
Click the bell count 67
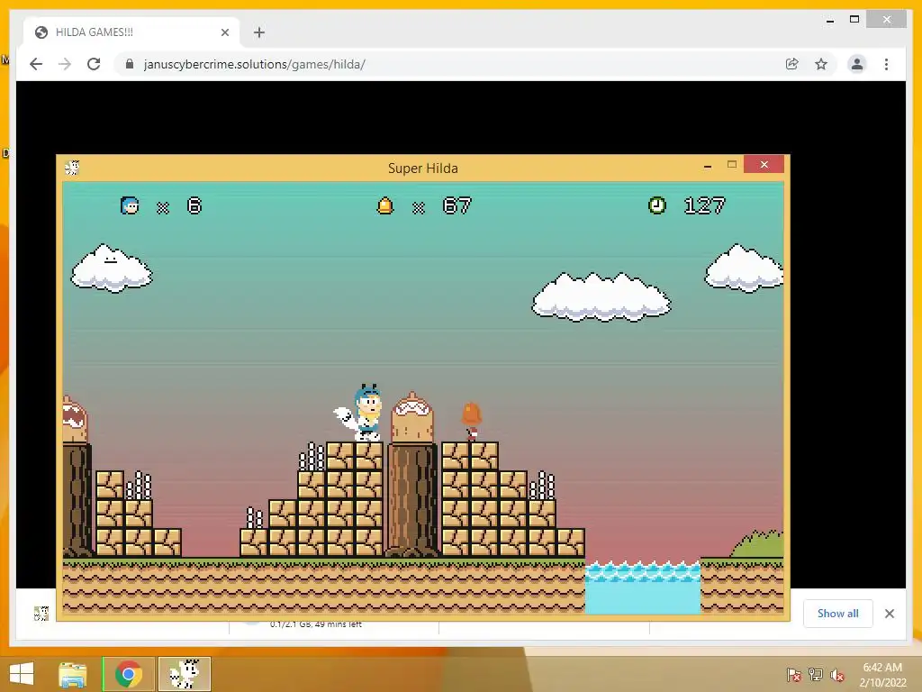(456, 206)
